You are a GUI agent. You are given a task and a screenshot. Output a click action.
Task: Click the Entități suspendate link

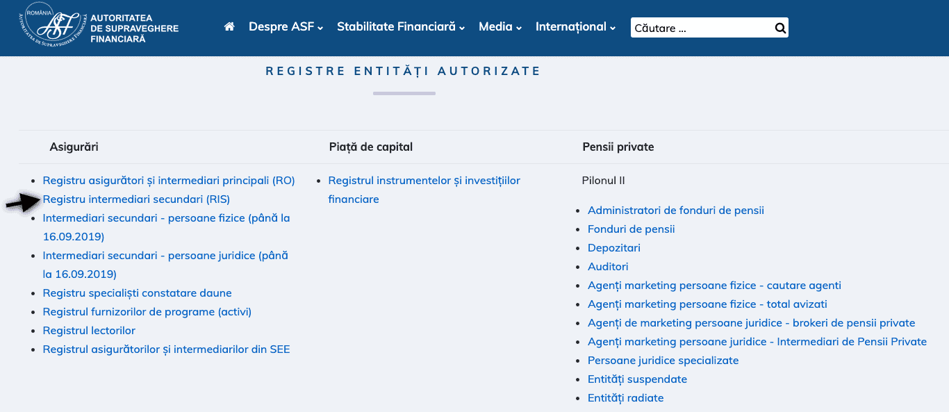[x=637, y=379]
